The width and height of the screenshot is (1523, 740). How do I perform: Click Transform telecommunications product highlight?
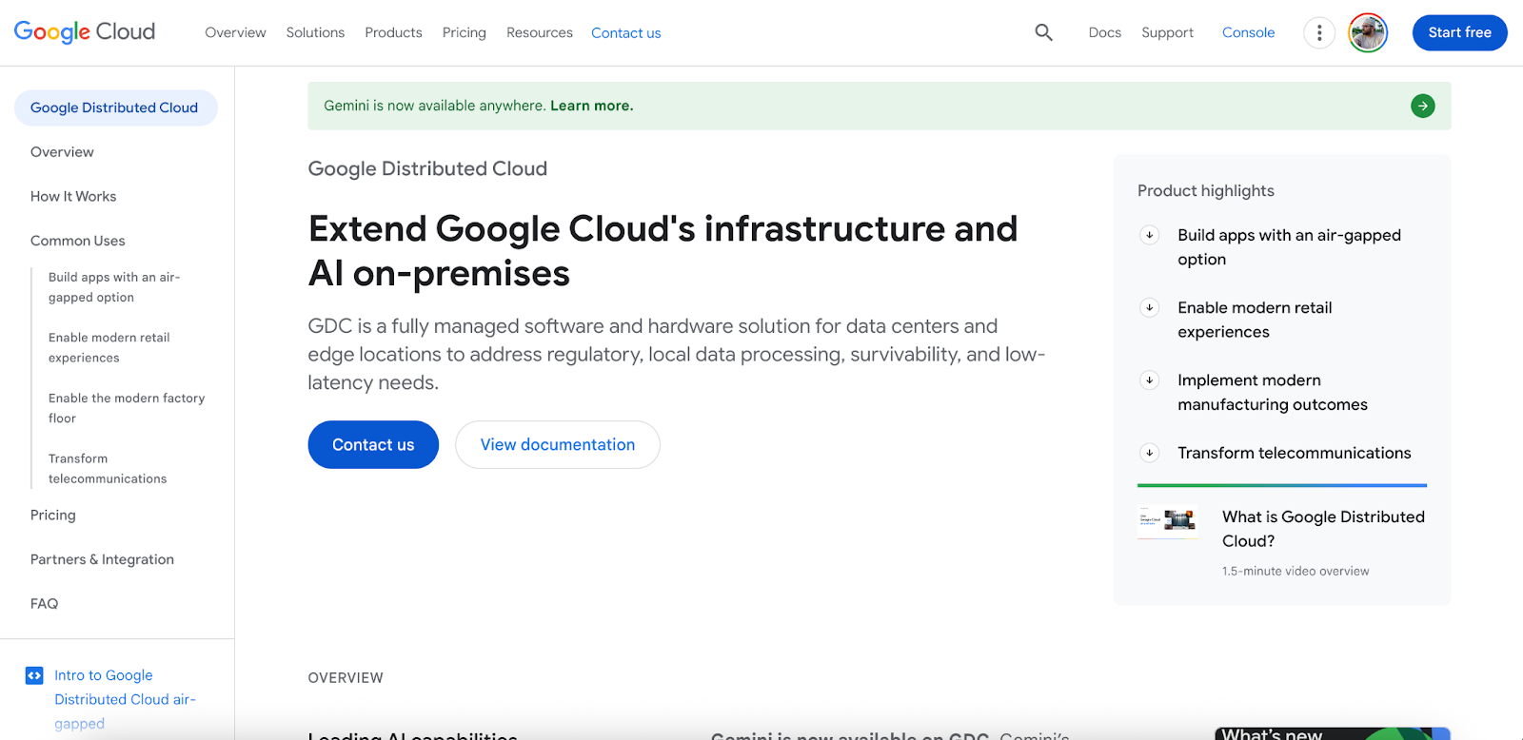(1295, 453)
